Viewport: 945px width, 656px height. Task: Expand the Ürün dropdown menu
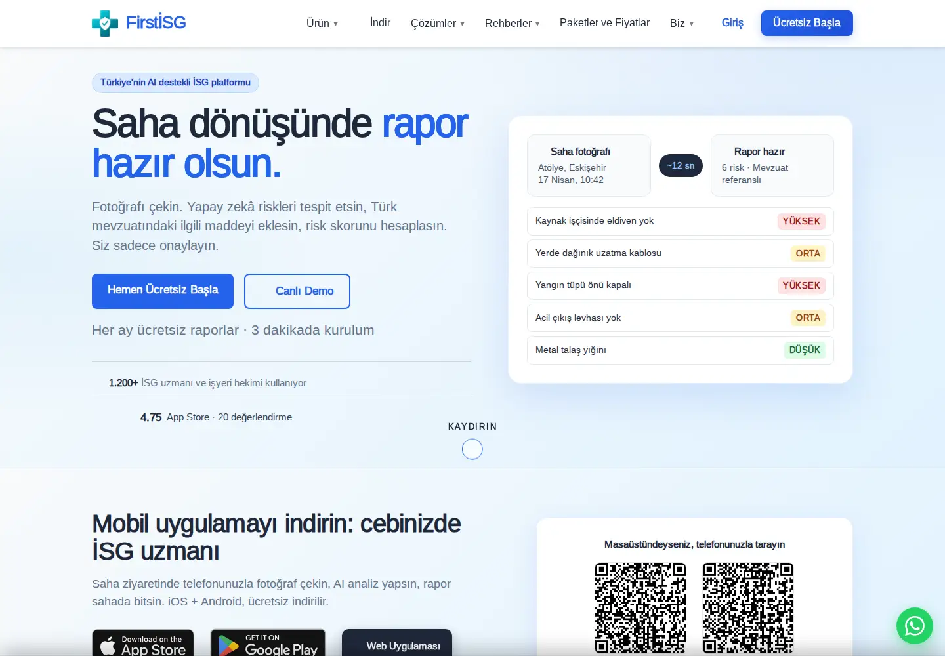click(322, 24)
